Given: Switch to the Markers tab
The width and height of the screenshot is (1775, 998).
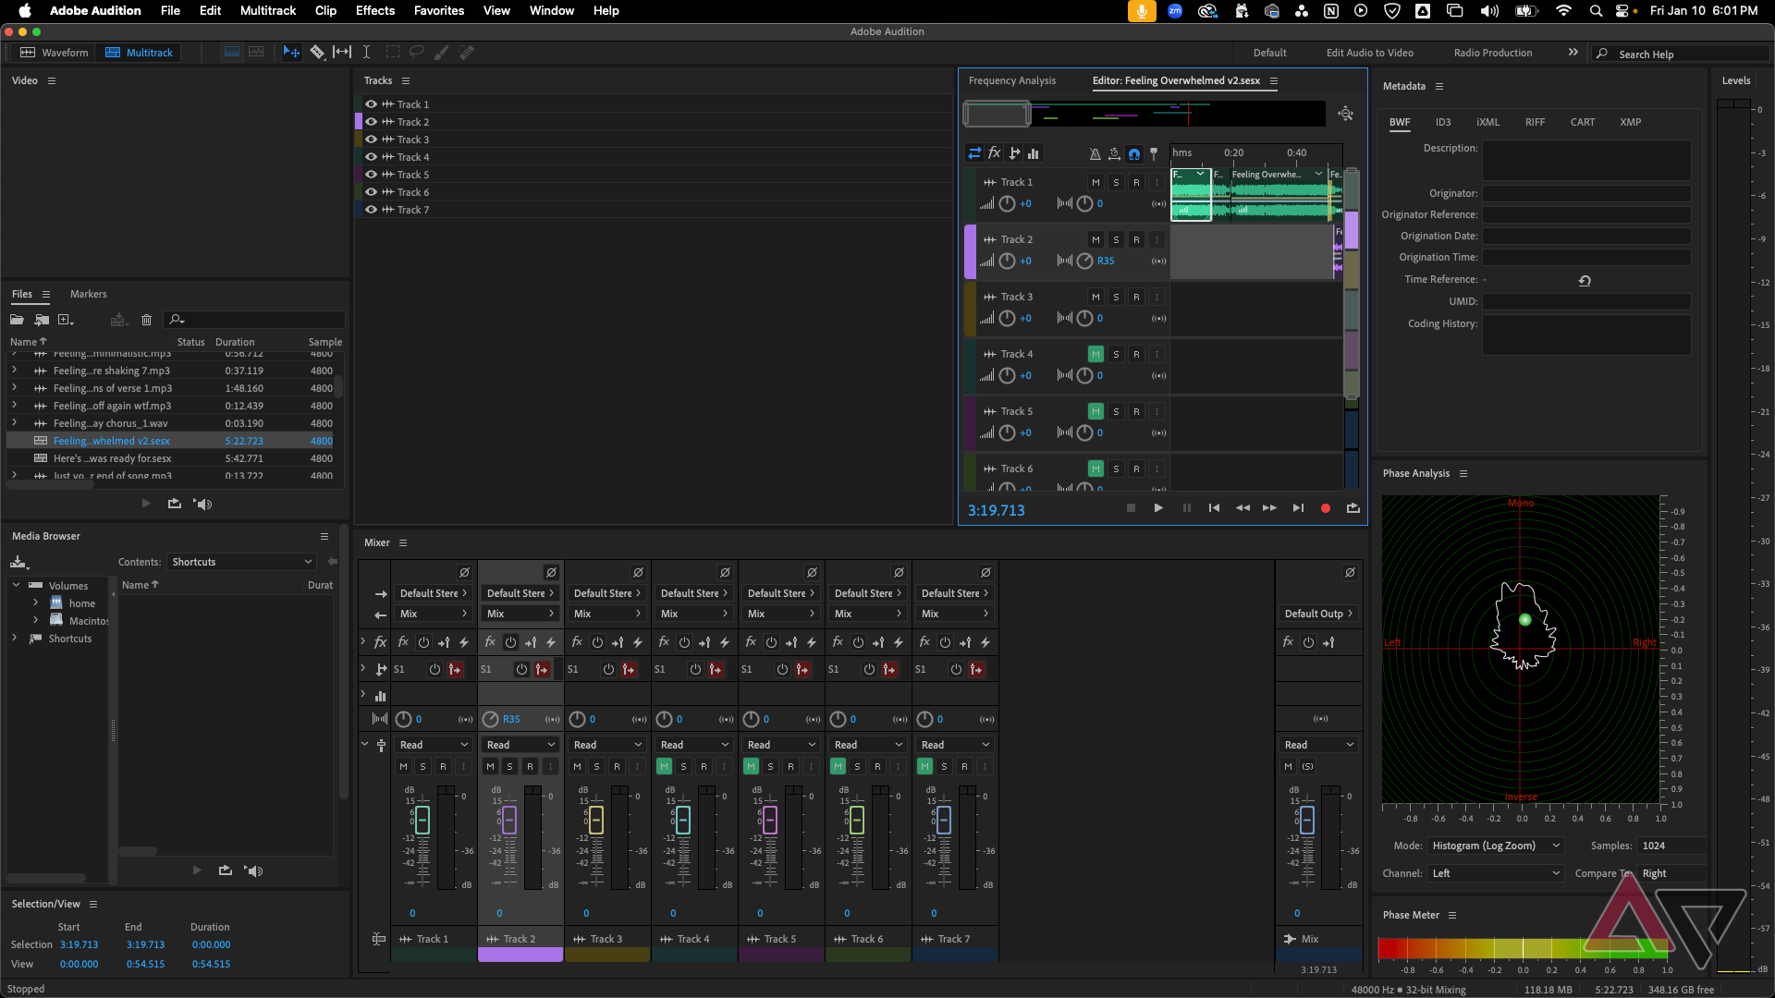Looking at the screenshot, I should point(88,295).
